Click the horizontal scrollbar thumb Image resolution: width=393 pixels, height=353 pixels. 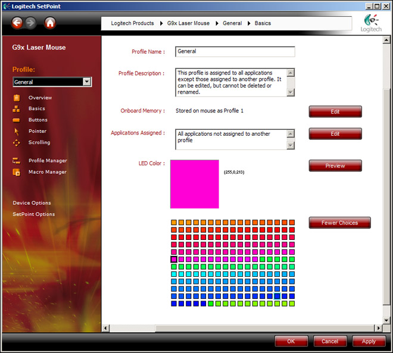click(264, 328)
